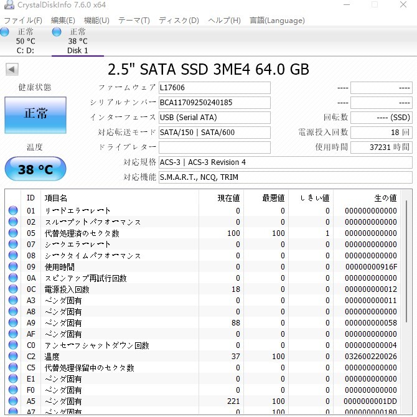The width and height of the screenshot is (417, 417).
Task: Click the rotation rate field ---- (SSD)
Action: coord(382,117)
